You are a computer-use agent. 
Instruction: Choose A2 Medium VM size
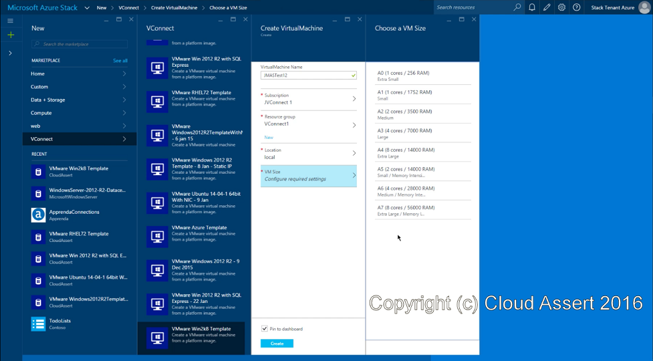pyautogui.click(x=423, y=114)
